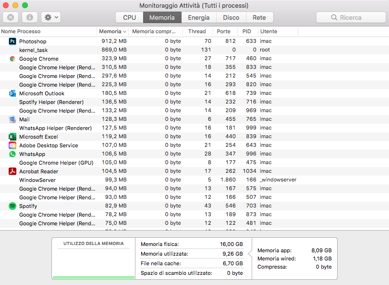389x285 pixels.
Task: Click Spotify thread count 43
Action: pos(207,206)
